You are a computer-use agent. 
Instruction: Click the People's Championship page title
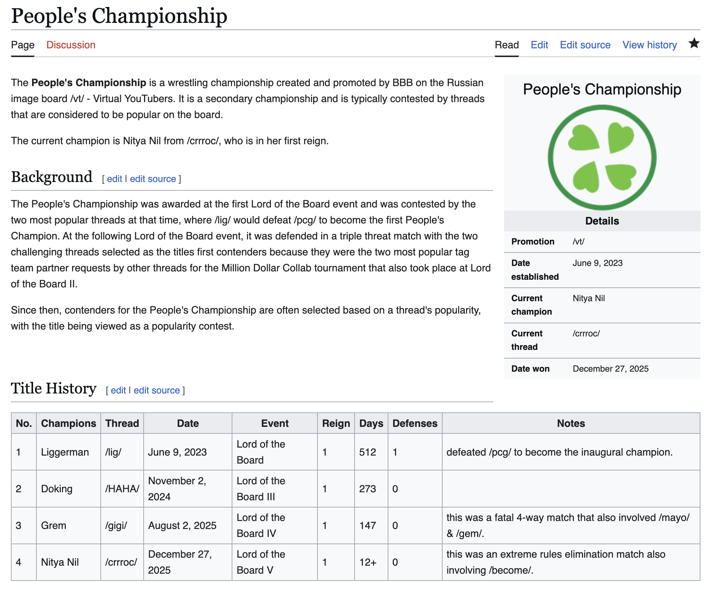119,16
